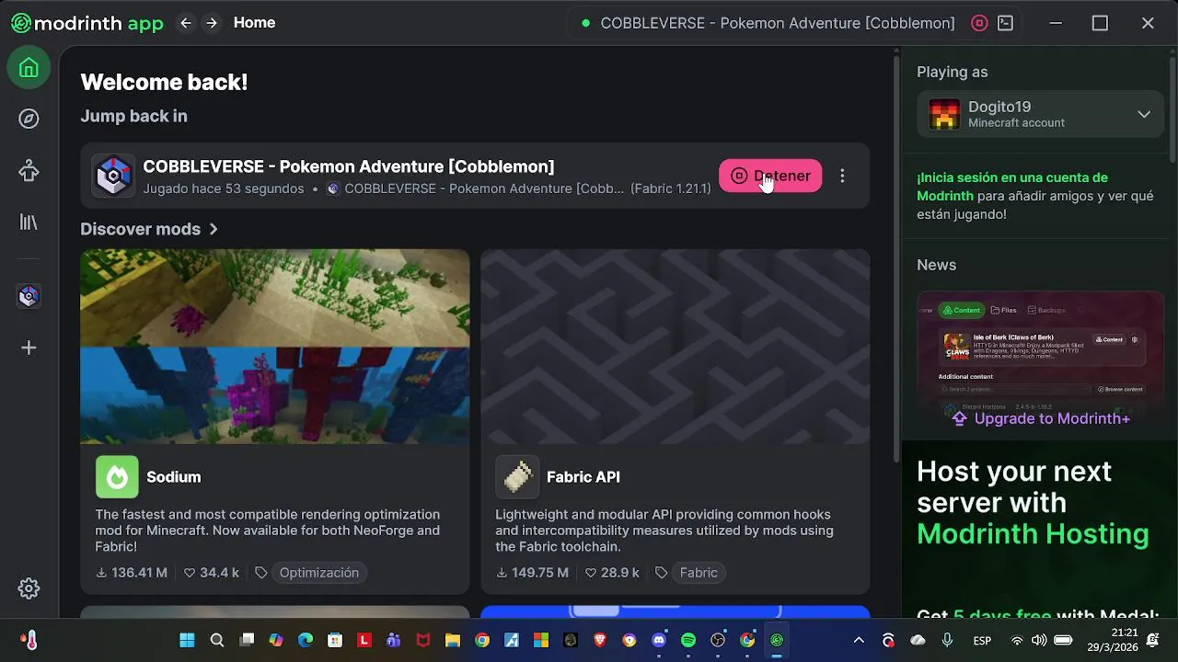The height and width of the screenshot is (662, 1178).
Task: Open Windows taskbar Search
Action: pyautogui.click(x=216, y=640)
